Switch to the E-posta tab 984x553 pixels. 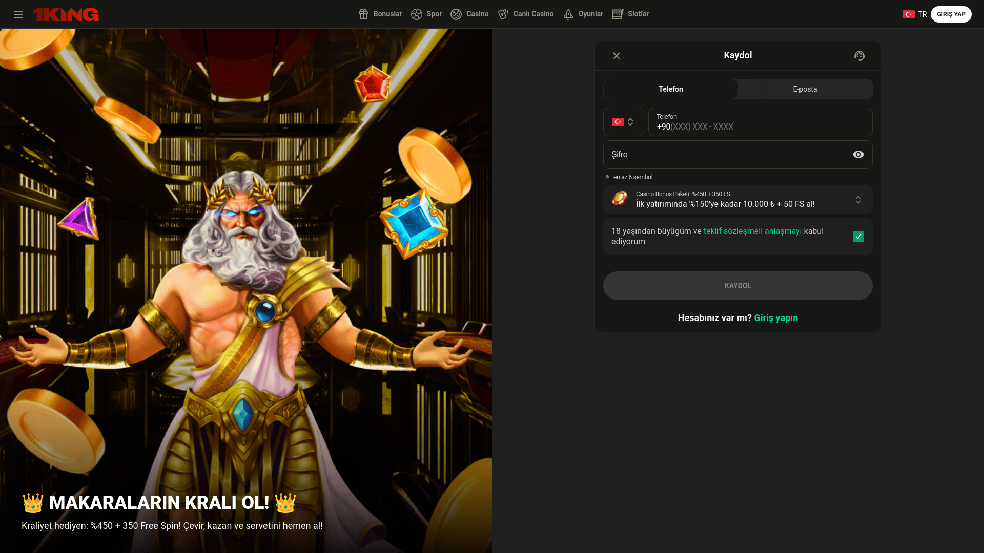coord(805,89)
